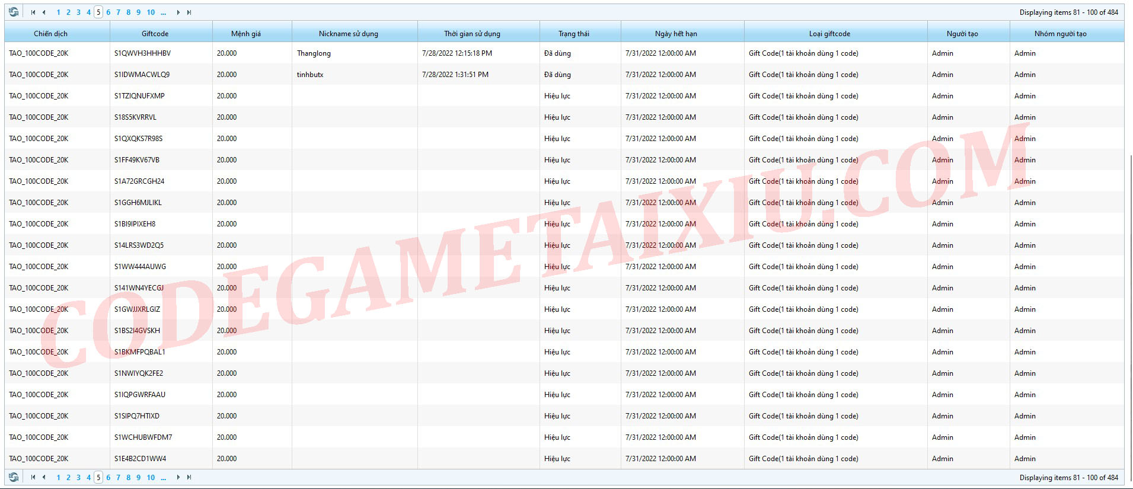Jump to last page using top pager icon
The image size is (1133, 489).
(189, 12)
